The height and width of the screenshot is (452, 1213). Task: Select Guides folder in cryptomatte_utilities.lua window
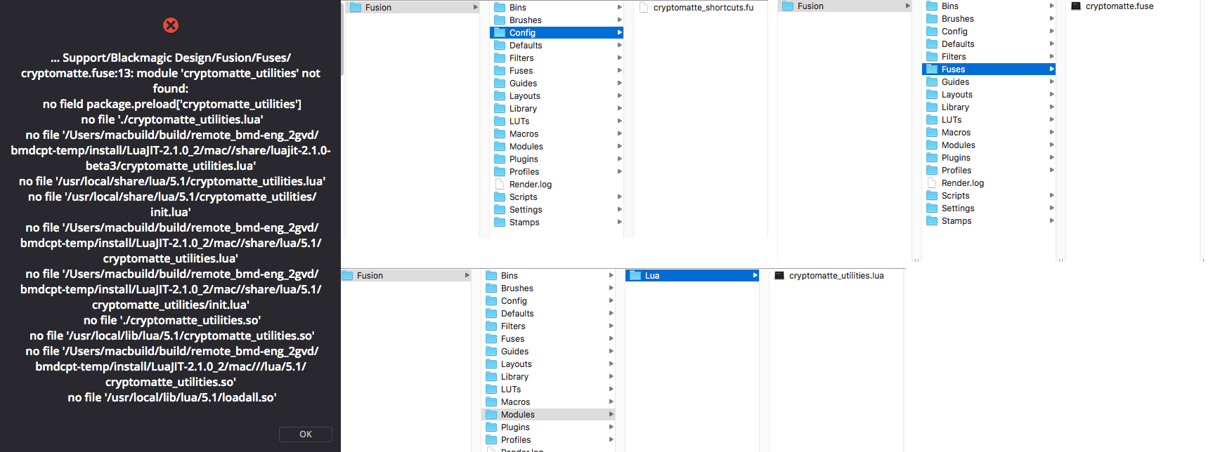tap(548, 352)
